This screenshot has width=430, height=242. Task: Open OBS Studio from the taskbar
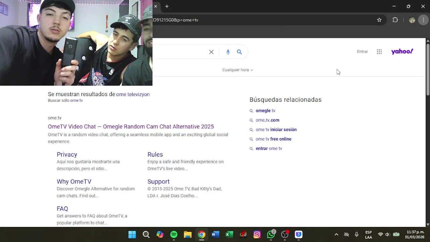pos(285,235)
